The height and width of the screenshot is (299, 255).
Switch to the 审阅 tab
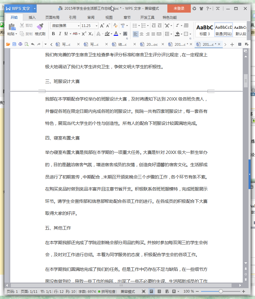(x=91, y=18)
